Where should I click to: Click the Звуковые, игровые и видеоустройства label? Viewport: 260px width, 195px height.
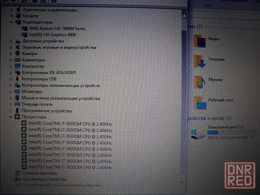(59, 47)
